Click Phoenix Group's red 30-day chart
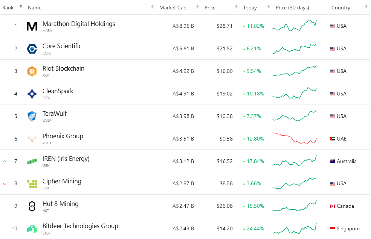 295,138
